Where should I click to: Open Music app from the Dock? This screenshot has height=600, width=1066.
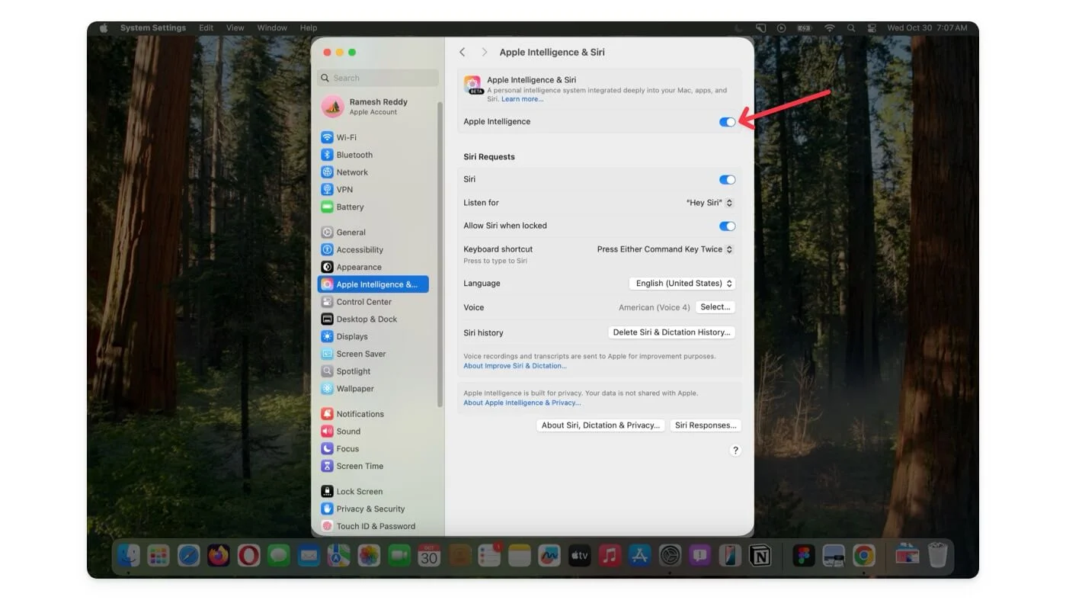point(610,556)
